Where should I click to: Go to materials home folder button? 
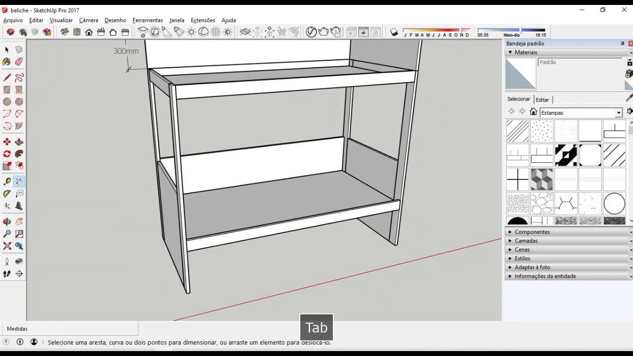tap(533, 112)
